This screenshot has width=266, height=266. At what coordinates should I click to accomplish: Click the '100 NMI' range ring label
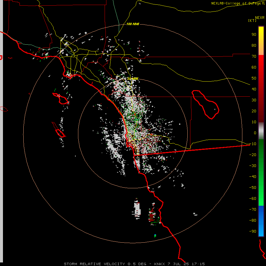pyautogui.click(x=133, y=24)
